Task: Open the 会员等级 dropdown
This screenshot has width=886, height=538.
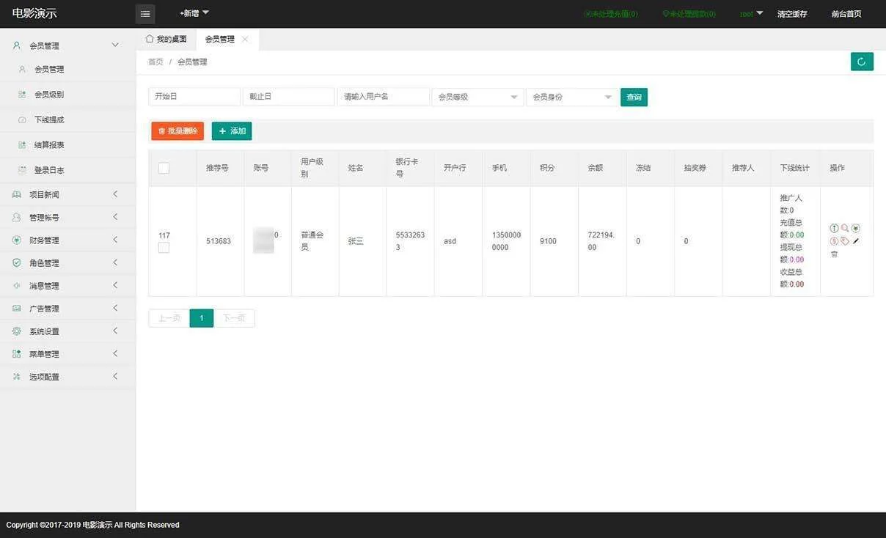Action: 477,97
